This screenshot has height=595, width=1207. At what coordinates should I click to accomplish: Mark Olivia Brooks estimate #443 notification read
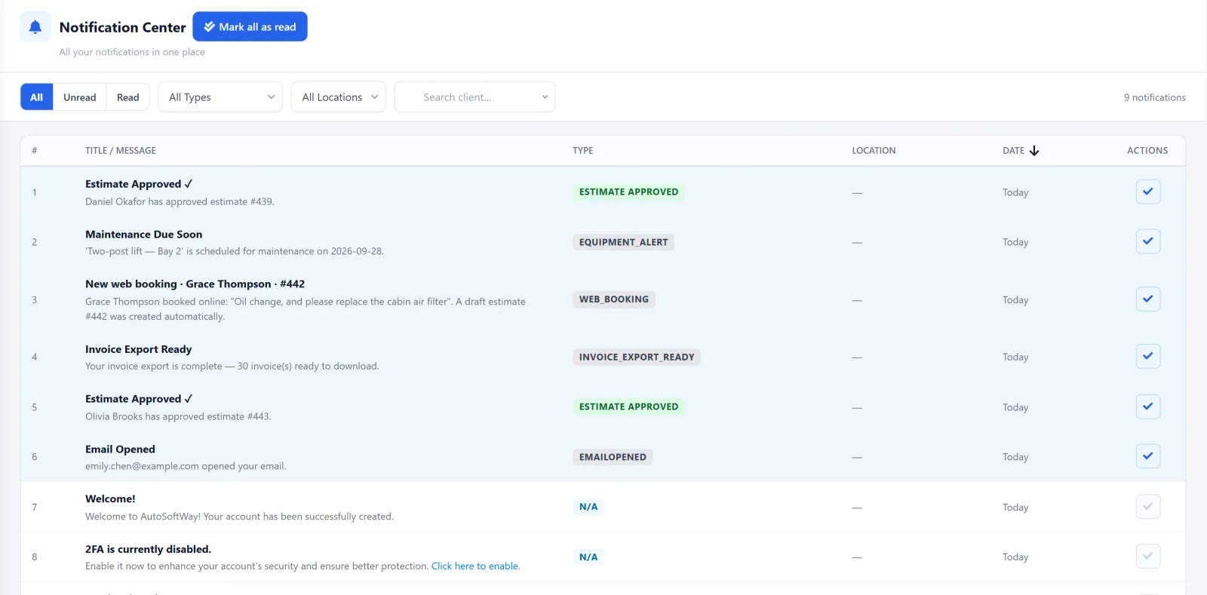(1147, 406)
